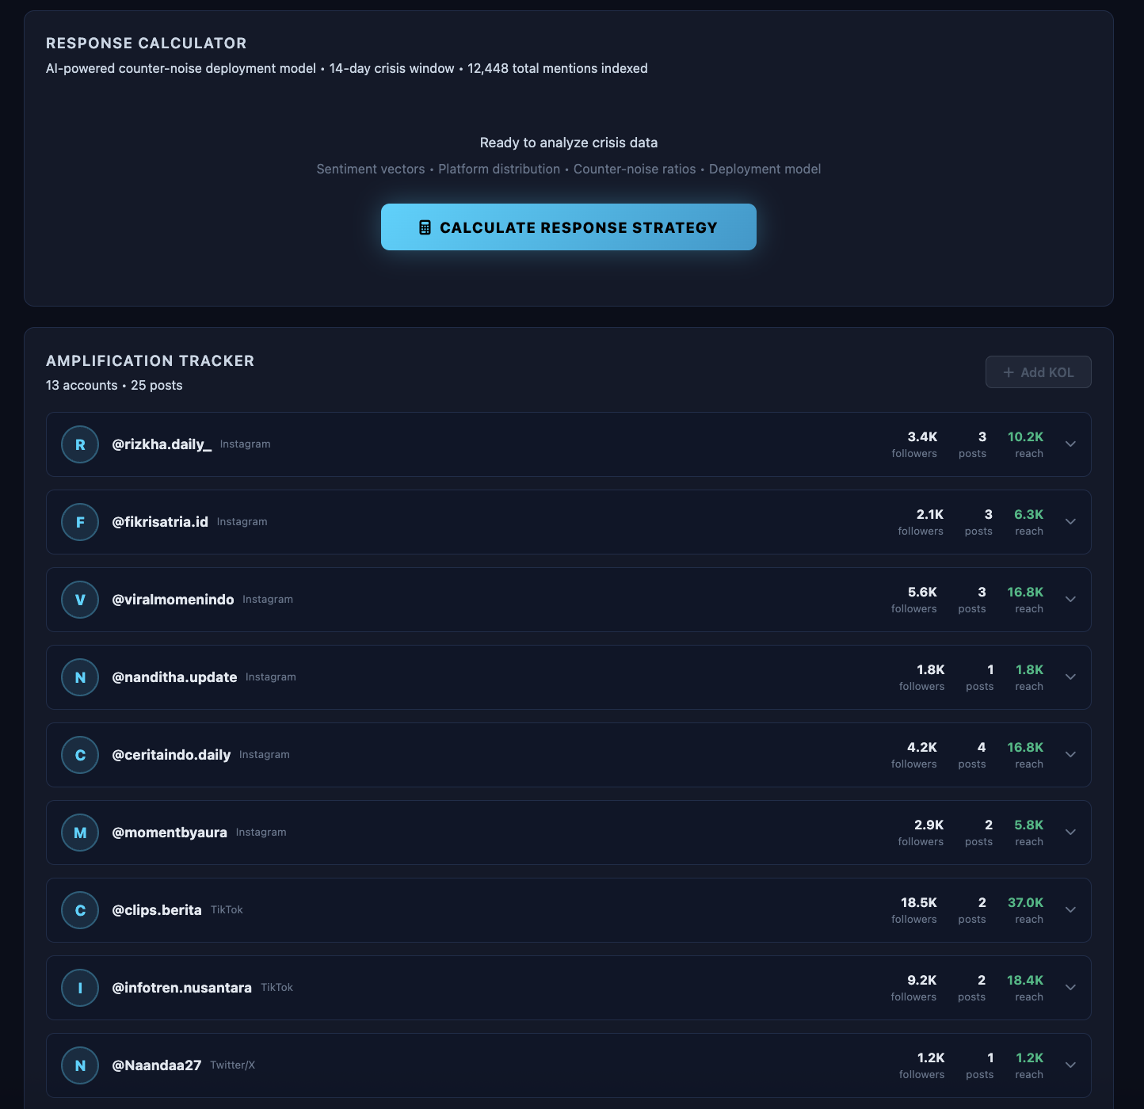
Task: Select the @fikrisatria.id account name
Action: click(x=160, y=522)
